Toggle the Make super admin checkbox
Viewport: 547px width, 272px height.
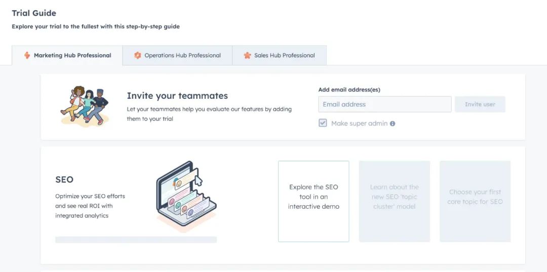[323, 123]
